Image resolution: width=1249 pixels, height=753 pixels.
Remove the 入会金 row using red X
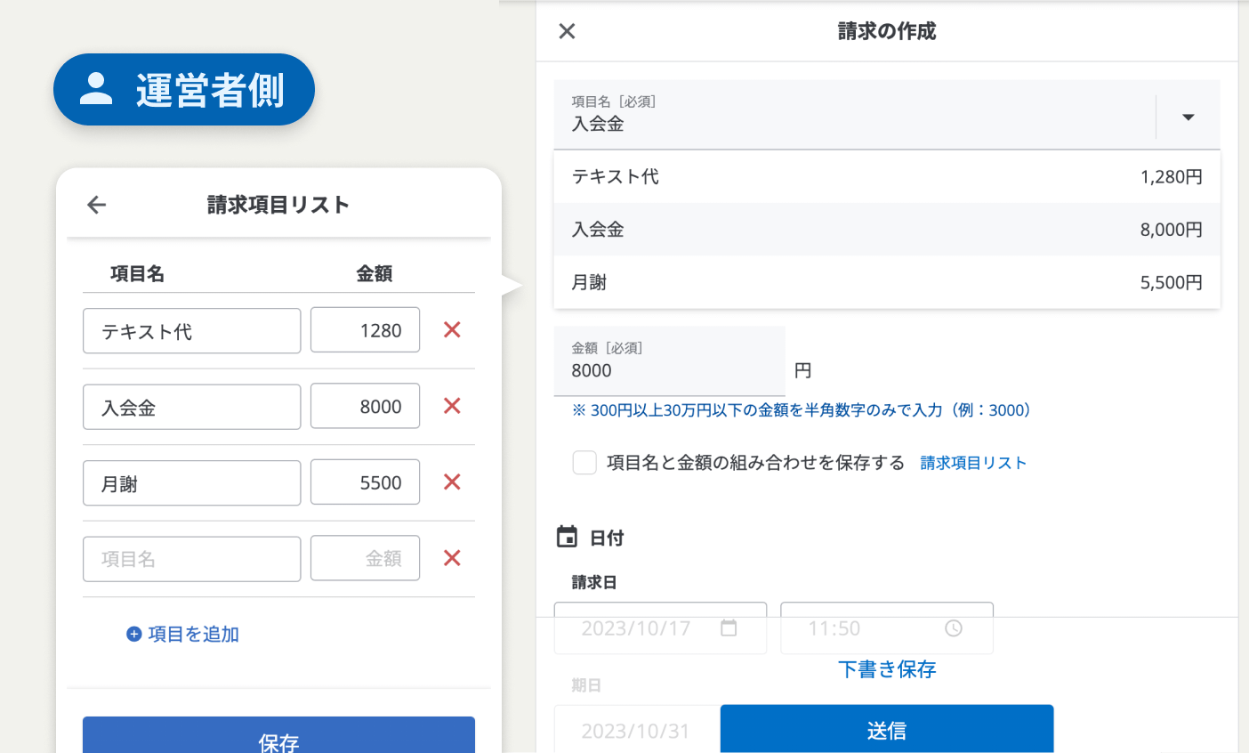pos(452,406)
